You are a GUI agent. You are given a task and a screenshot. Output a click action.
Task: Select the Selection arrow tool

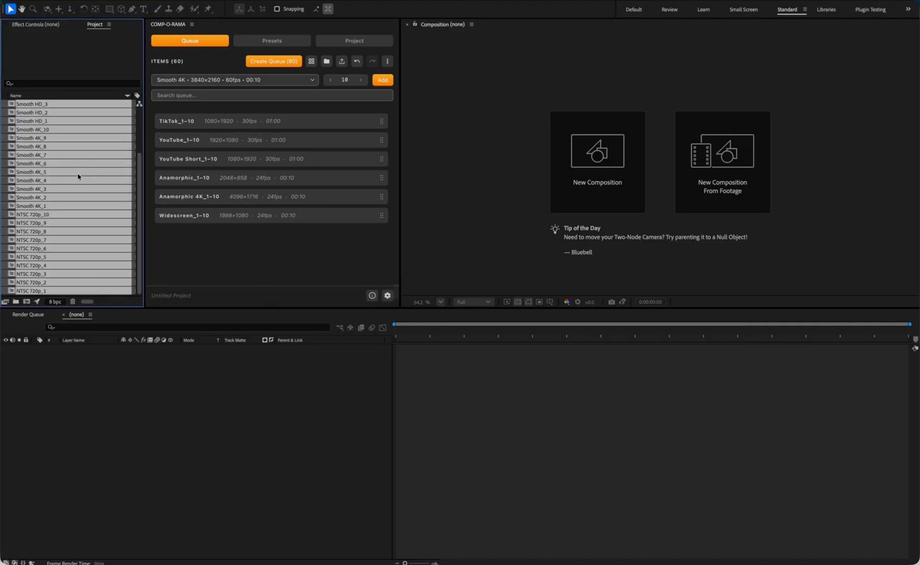pyautogui.click(x=11, y=9)
